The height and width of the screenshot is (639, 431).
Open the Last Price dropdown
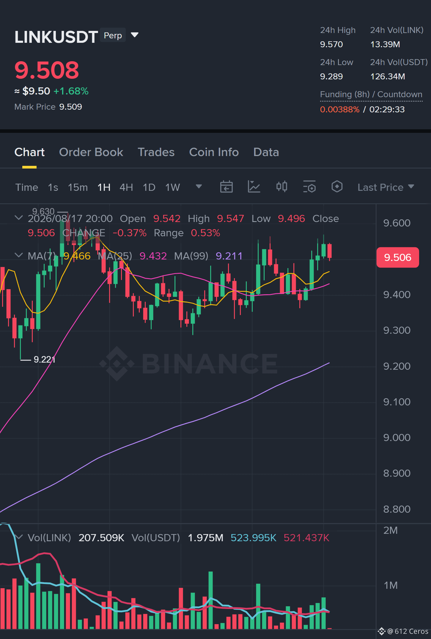pos(386,187)
